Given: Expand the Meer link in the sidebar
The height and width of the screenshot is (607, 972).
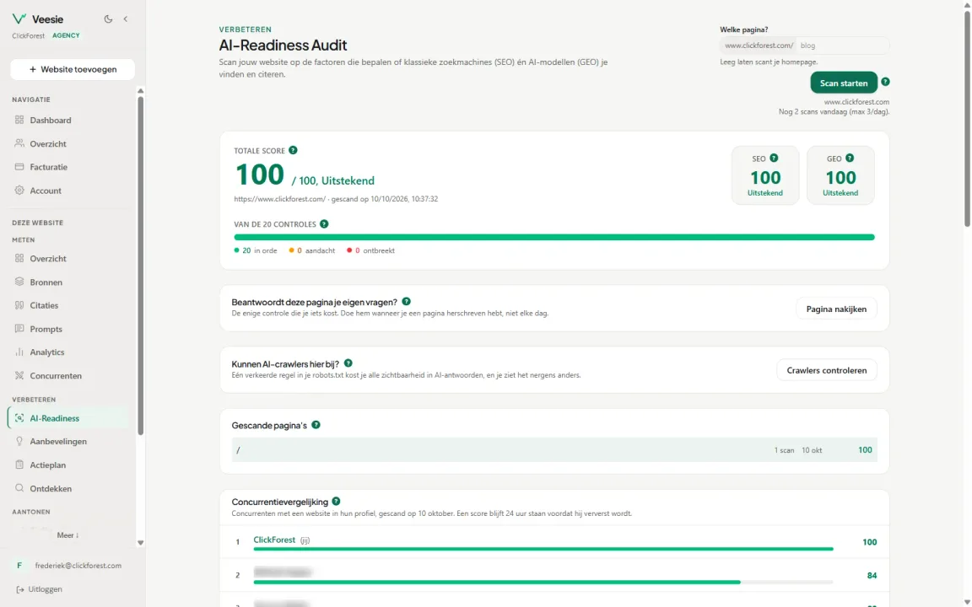Looking at the screenshot, I should (67, 535).
